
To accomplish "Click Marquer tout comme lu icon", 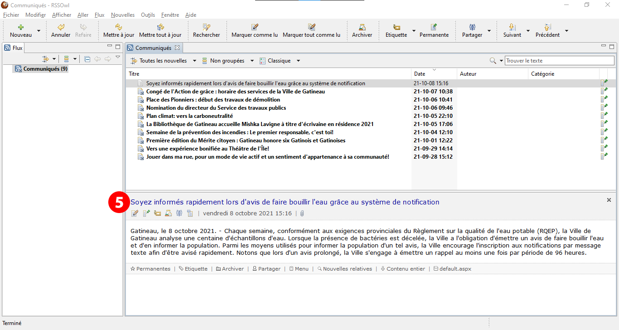I will (x=311, y=27).
